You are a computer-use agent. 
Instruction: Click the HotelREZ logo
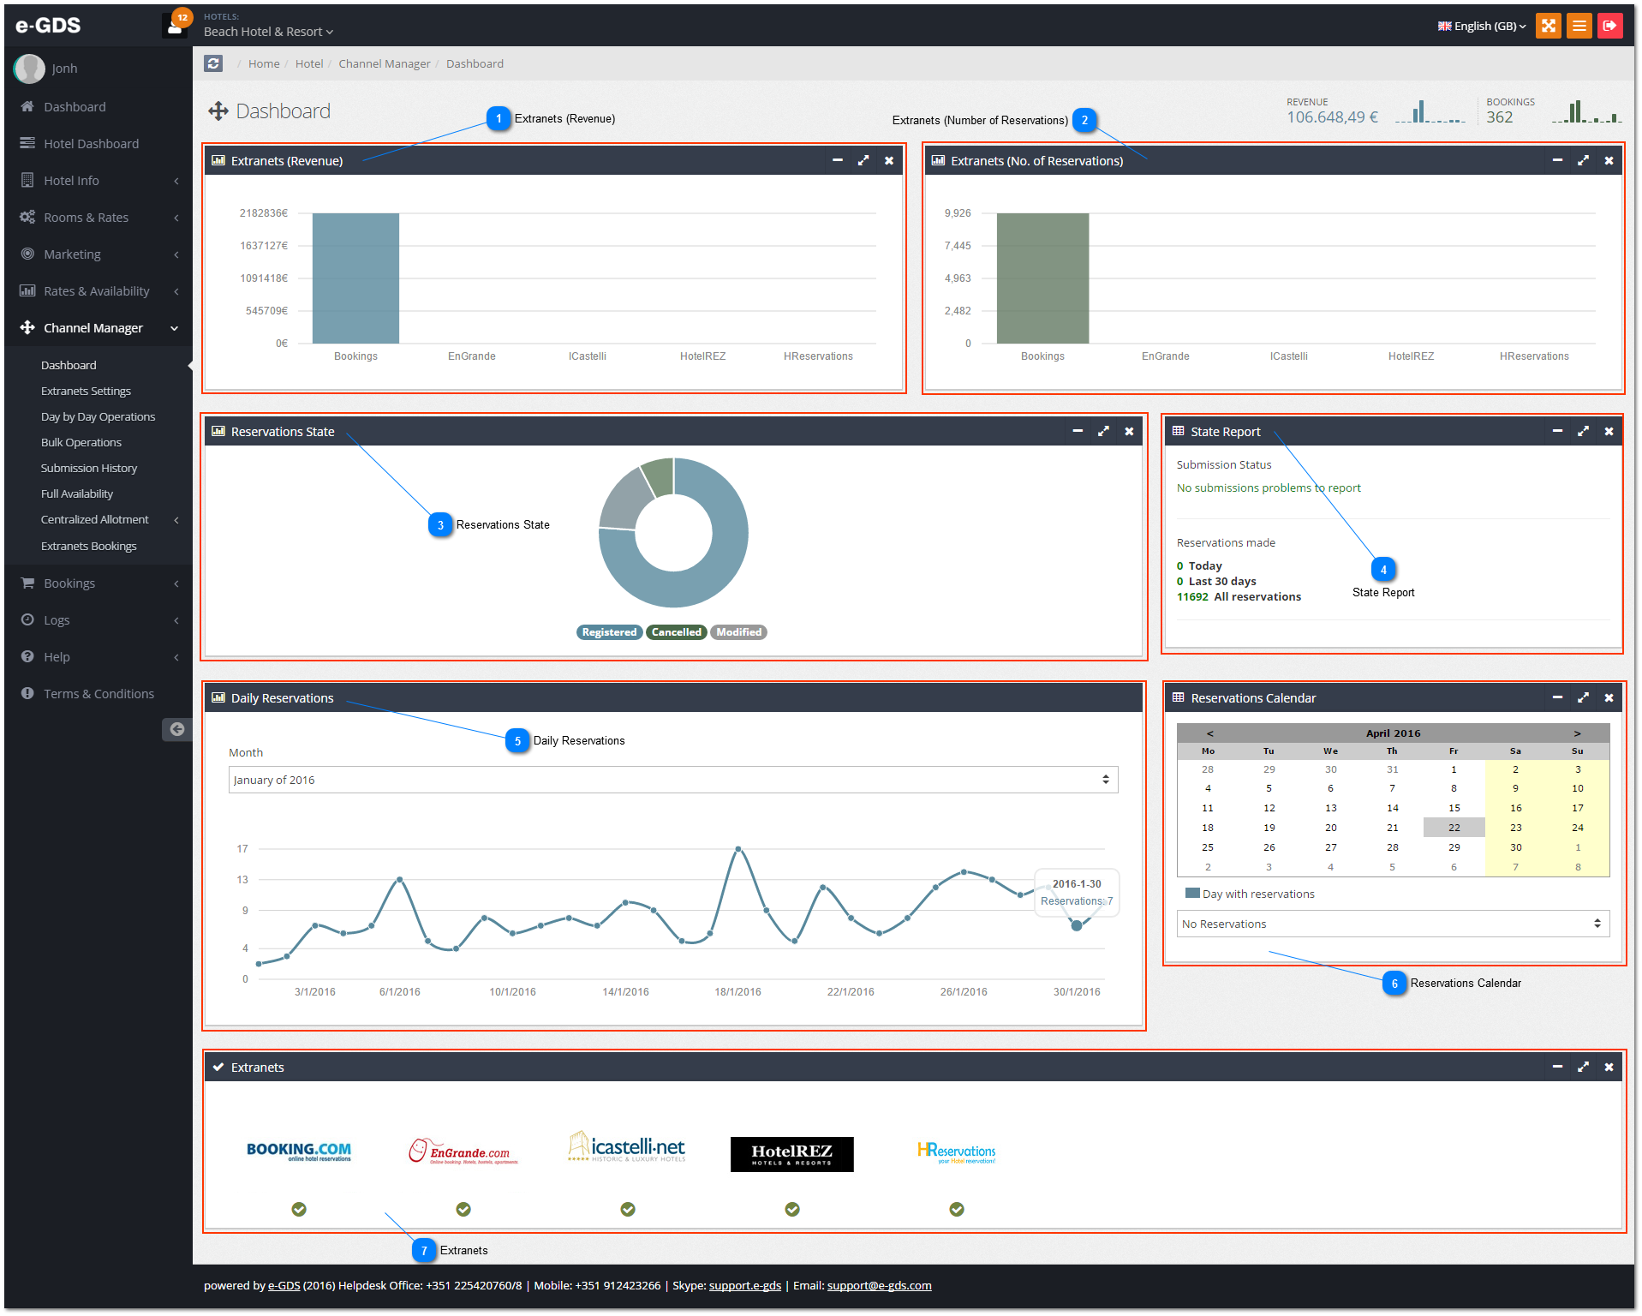tap(792, 1154)
